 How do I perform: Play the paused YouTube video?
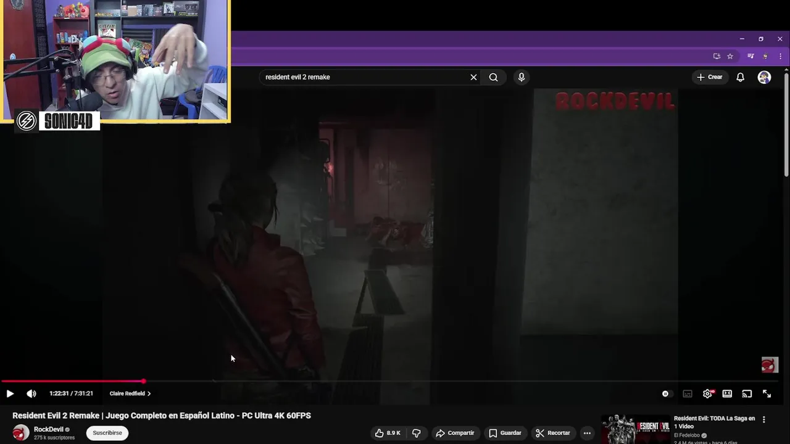10,393
